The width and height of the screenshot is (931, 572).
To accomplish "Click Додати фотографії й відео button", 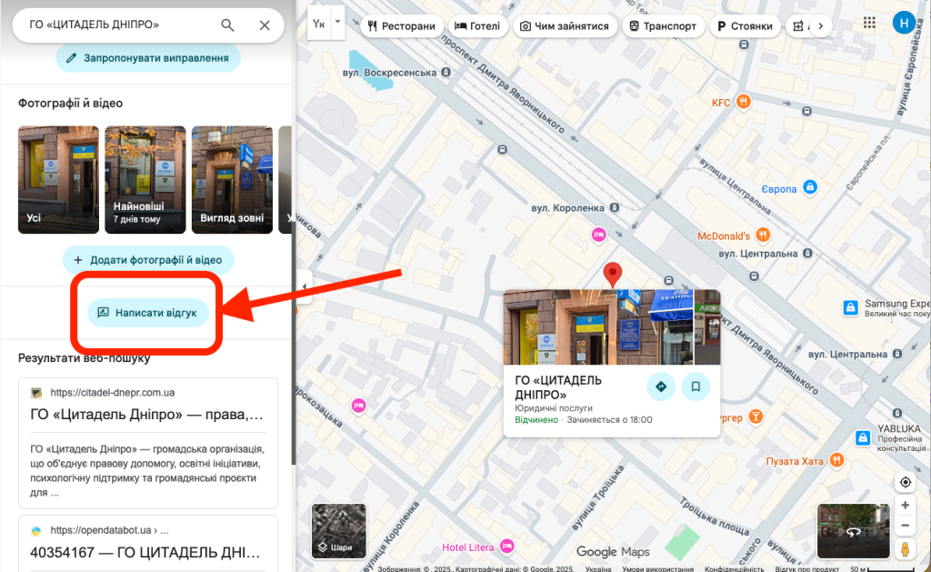I will [148, 260].
